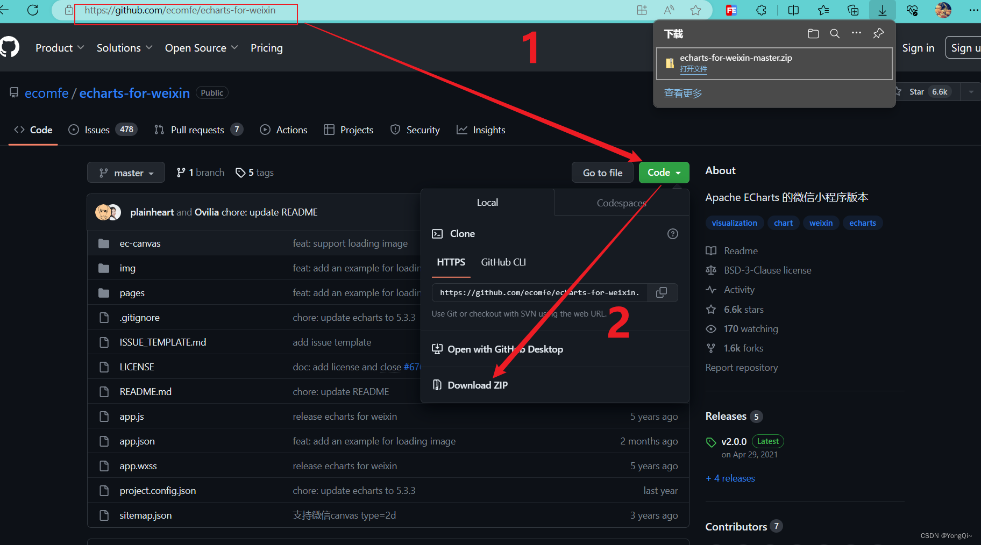Click the Sign in link
Screen dimensions: 981x545
918,48
